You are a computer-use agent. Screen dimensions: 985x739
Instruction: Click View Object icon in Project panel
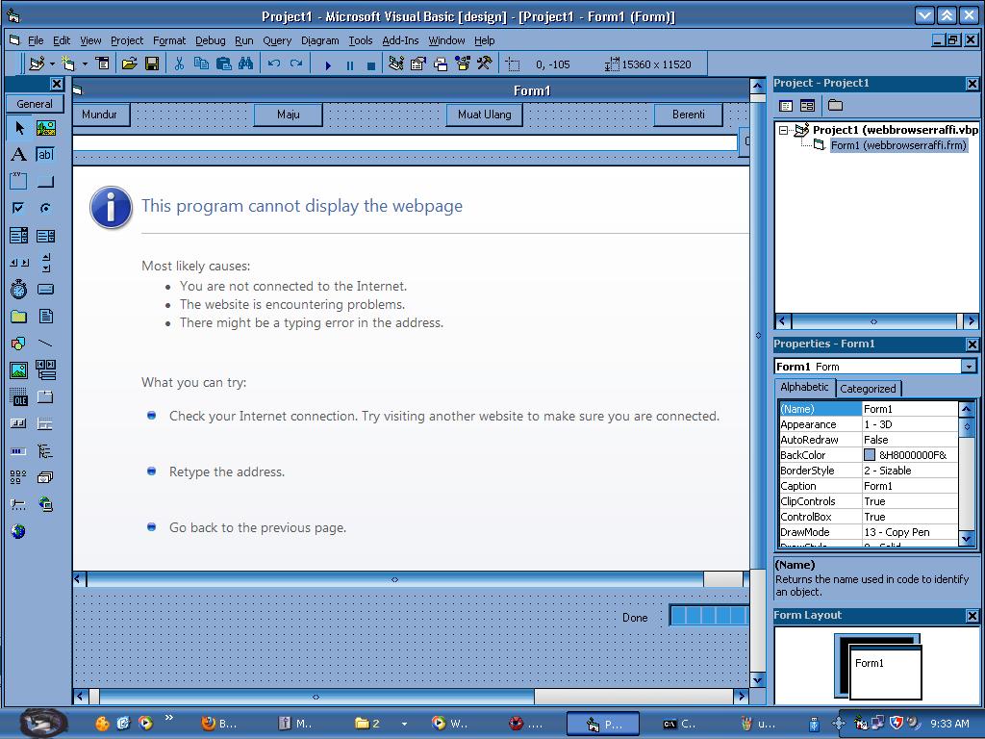click(807, 106)
